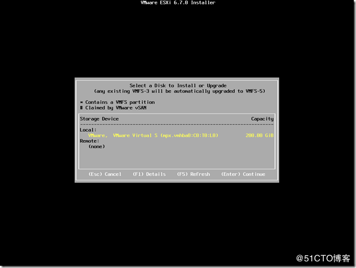Click (Enter) Continue to proceed
Image resolution: width=356 pixels, height=268 pixels.
243,174
